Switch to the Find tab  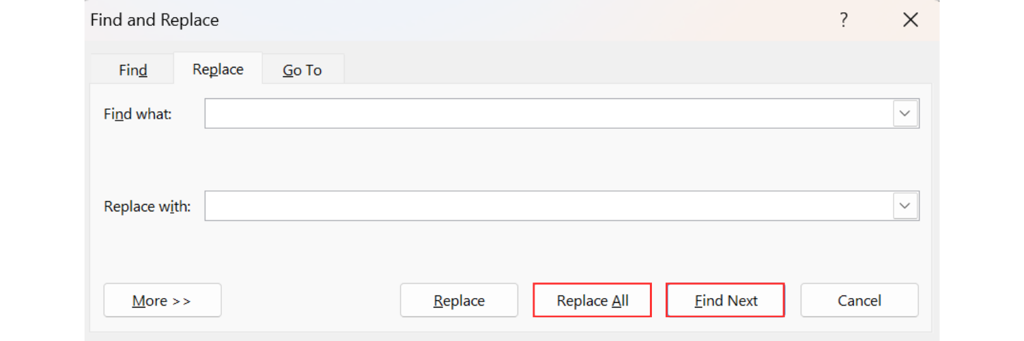click(x=133, y=70)
